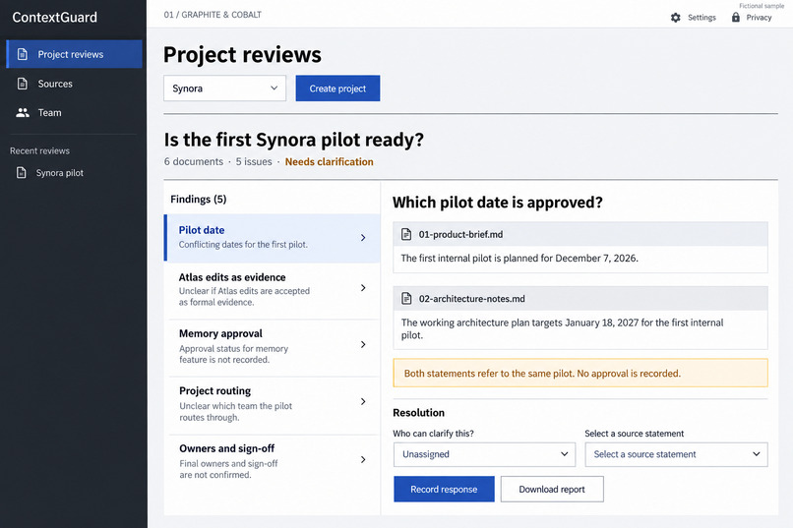The height and width of the screenshot is (528, 793).
Task: Open the Project reviews section
Action: tap(75, 54)
